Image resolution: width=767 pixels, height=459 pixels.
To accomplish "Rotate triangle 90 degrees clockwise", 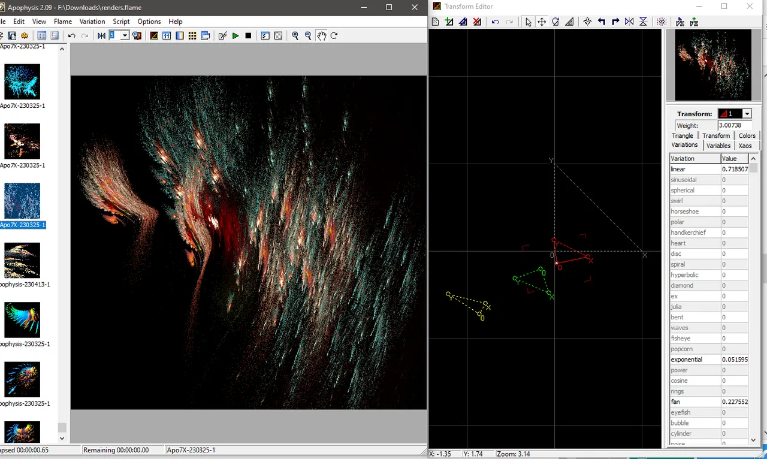I will coord(615,22).
